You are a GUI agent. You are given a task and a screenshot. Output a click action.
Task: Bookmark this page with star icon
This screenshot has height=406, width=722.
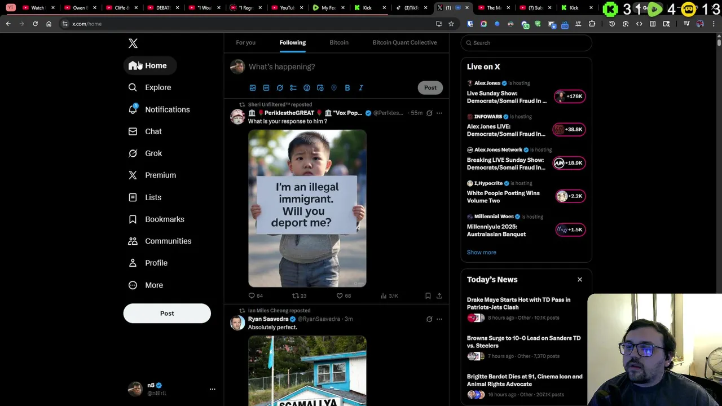pyautogui.click(x=451, y=24)
